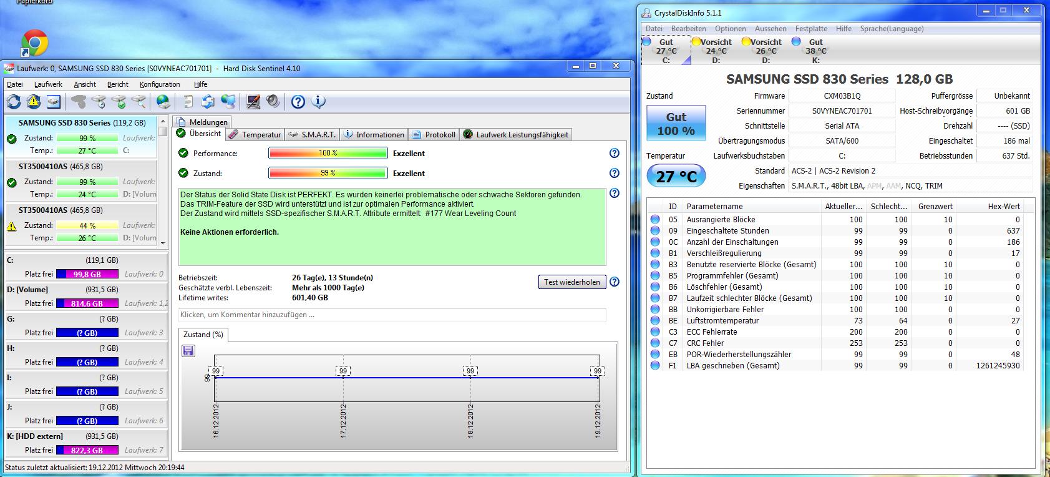Open Bericht menu in Hard Disk Sentinel
Viewport: 1050px width, 477px height.
[118, 84]
